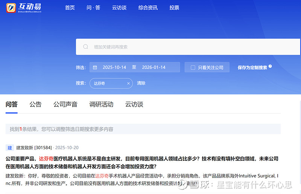
Task: Click the date 2025-10-20 text
Action: (x=67, y=148)
